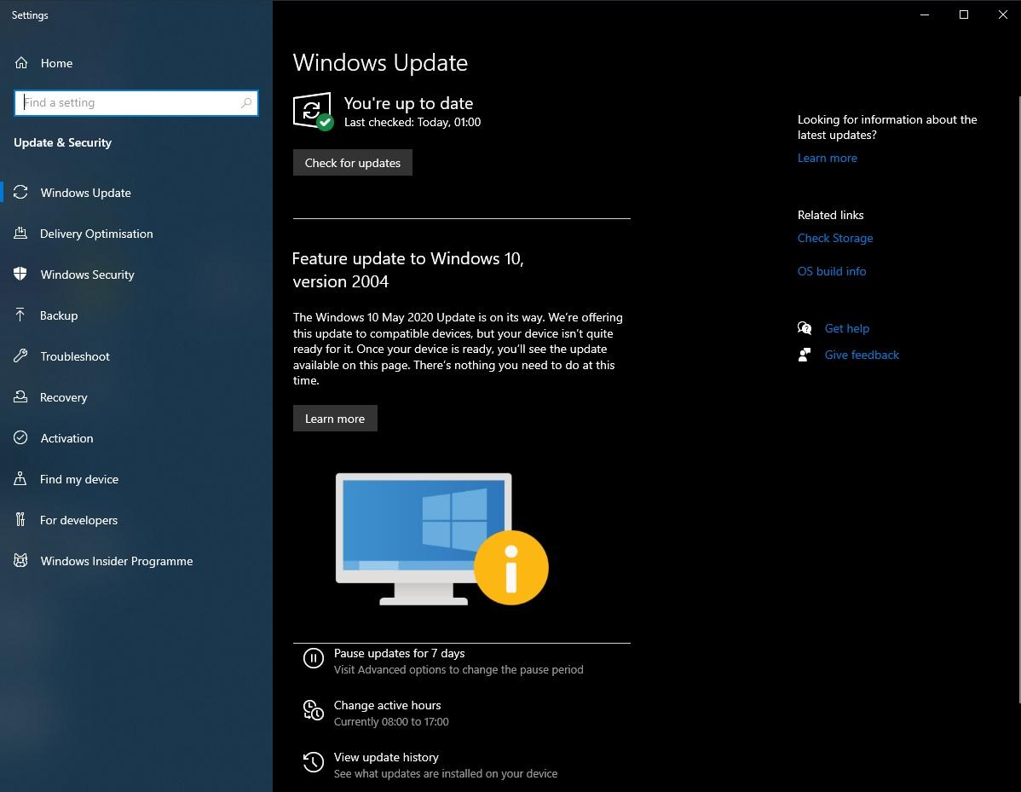This screenshot has width=1021, height=792.
Task: Click the Find my device icon
Action: [x=20, y=479]
